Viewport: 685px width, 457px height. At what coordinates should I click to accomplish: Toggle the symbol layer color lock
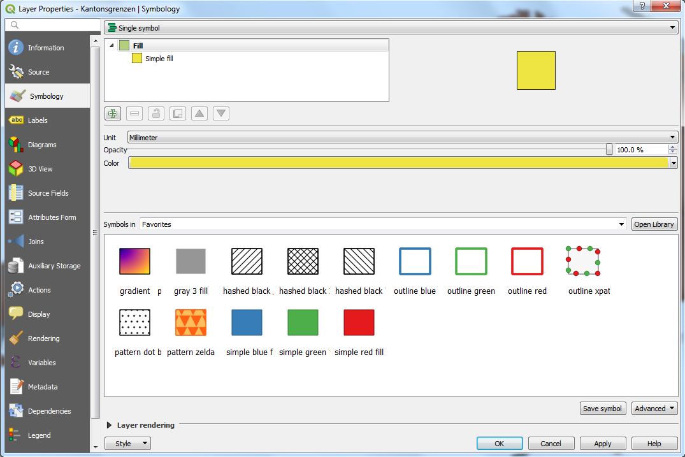(155, 113)
